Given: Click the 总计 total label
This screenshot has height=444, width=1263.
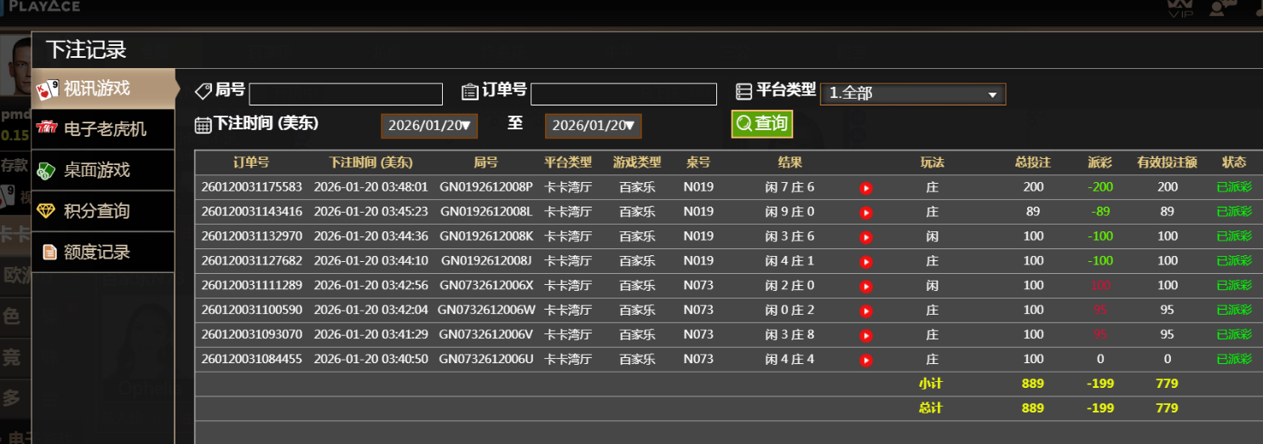Looking at the screenshot, I should pyautogui.click(x=931, y=408).
